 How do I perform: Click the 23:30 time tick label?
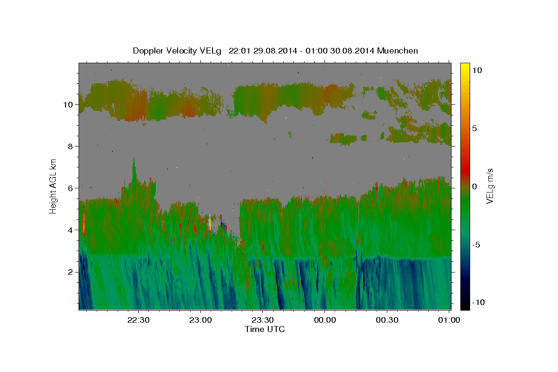(262, 320)
